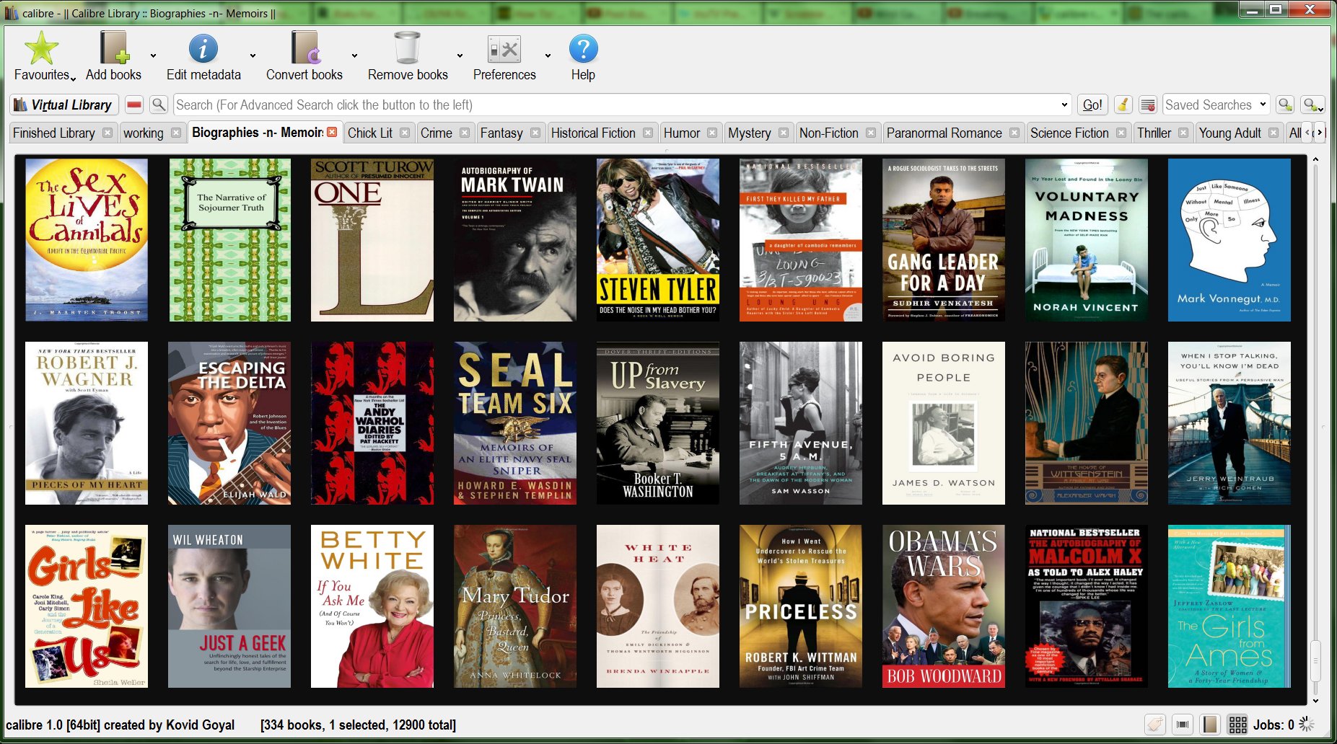
Task: Open the Edit metadata tool
Action: (x=203, y=49)
